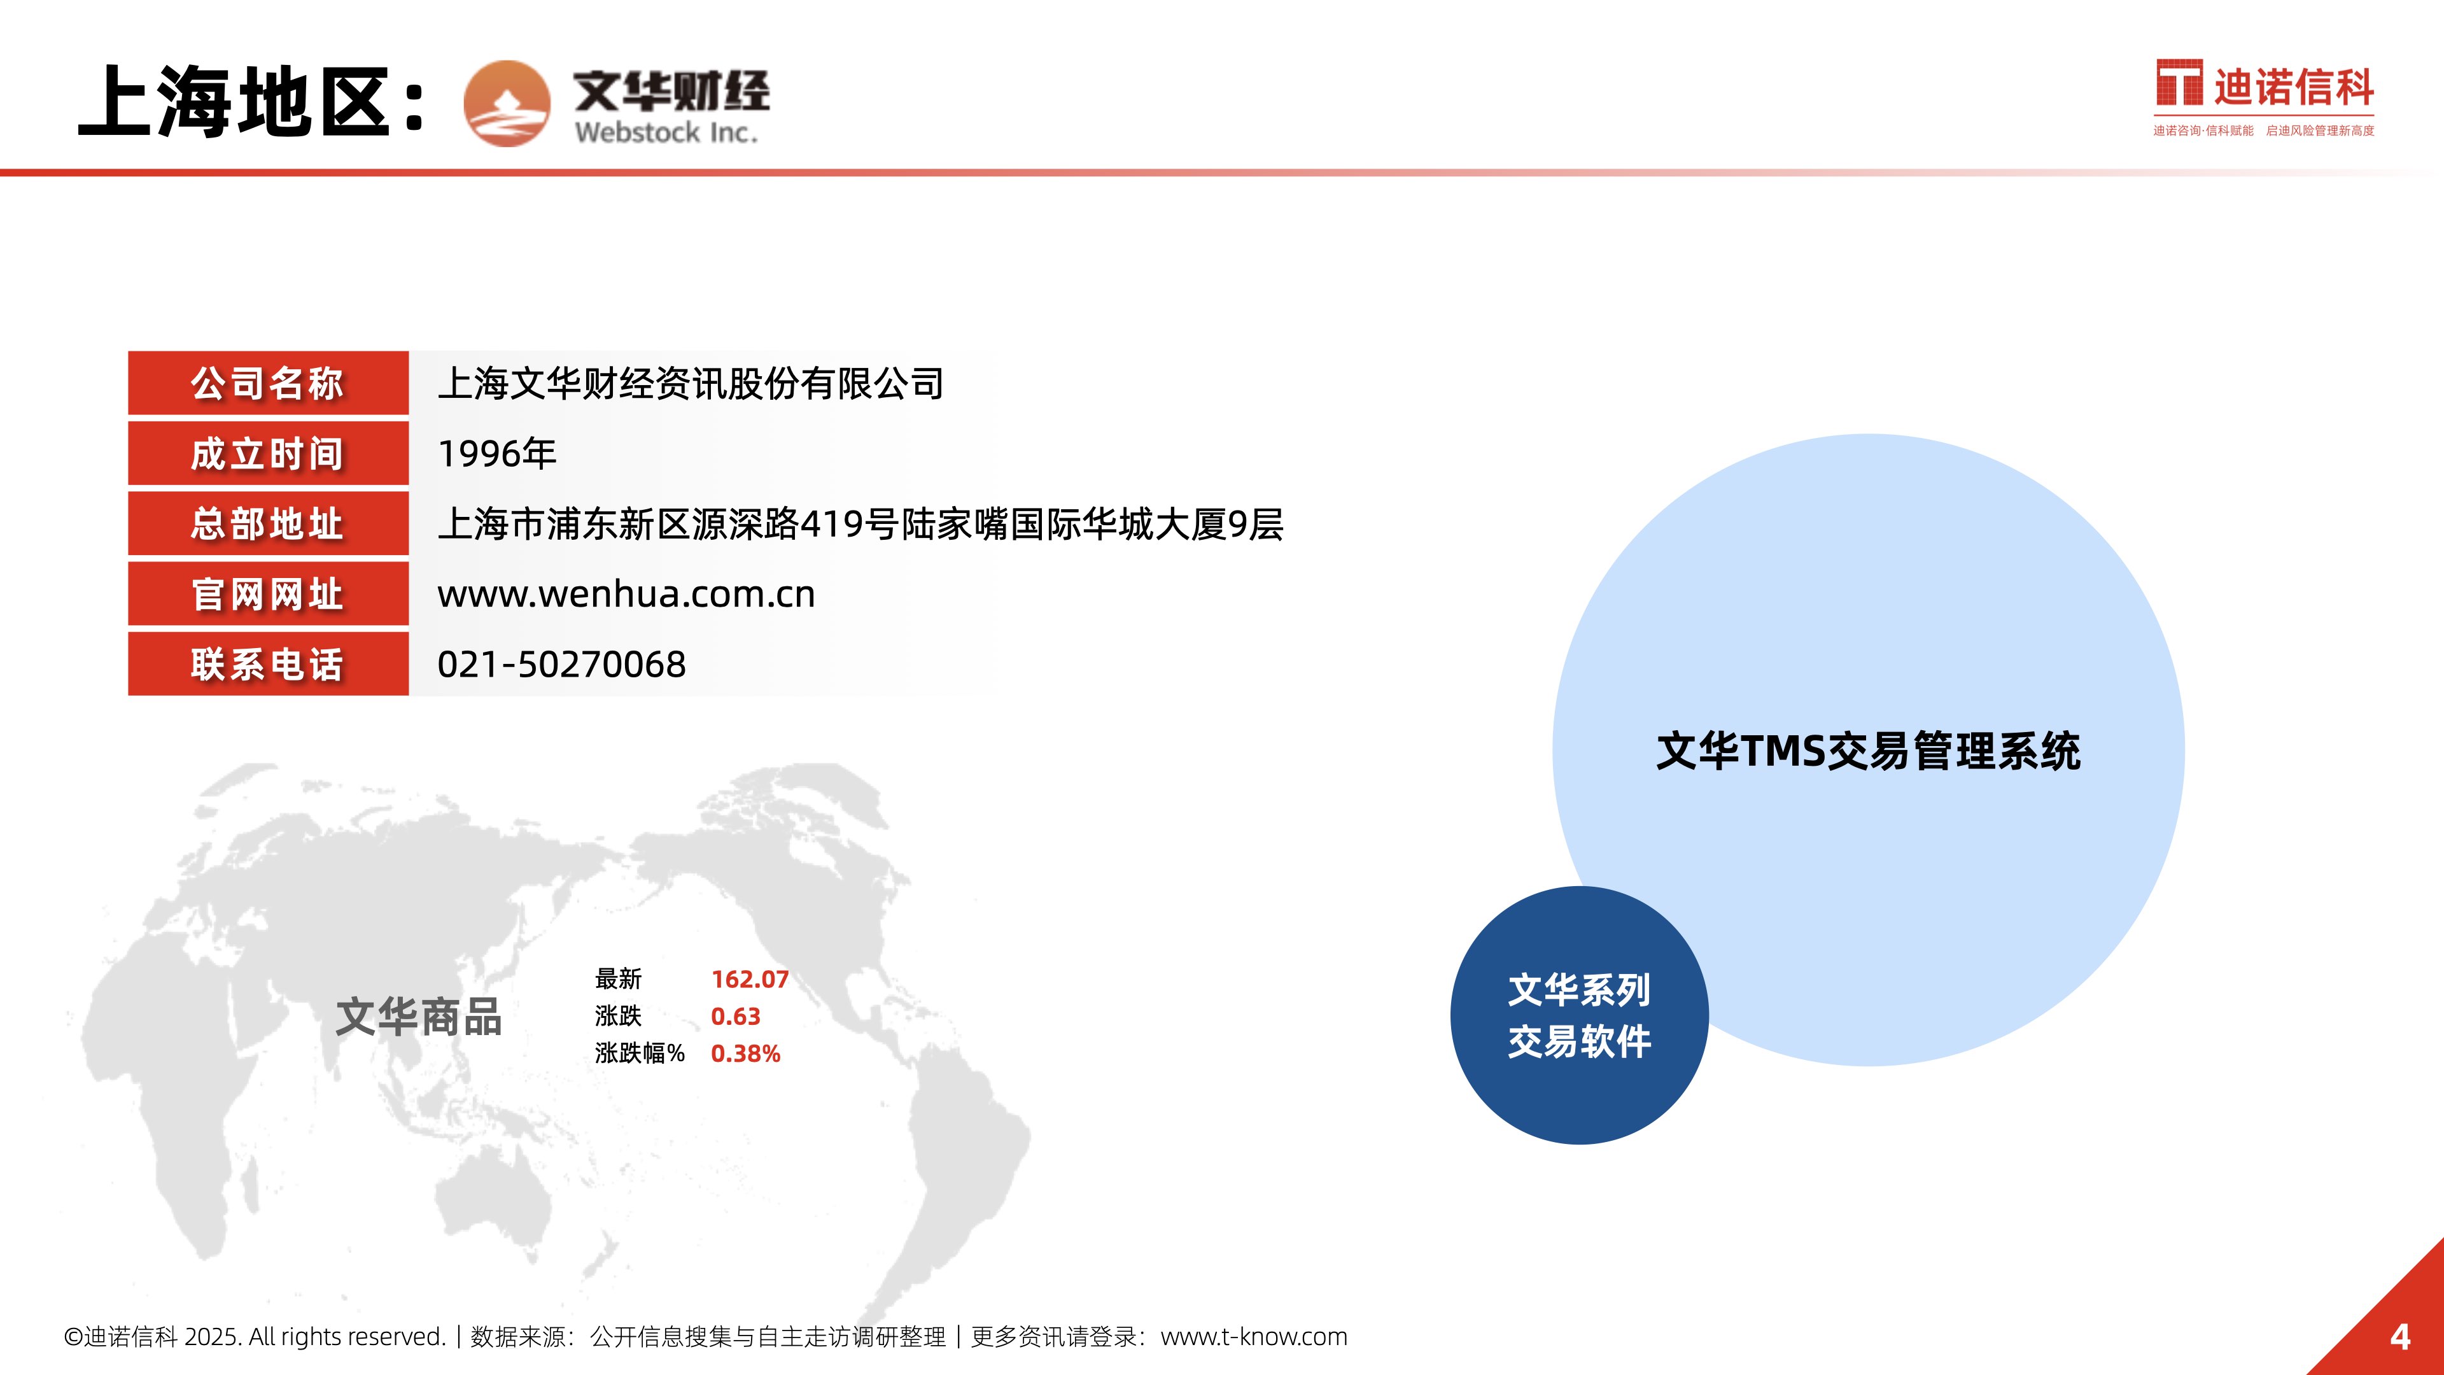Select the change value 0.63
The width and height of the screenshot is (2444, 1375).
735,1017
